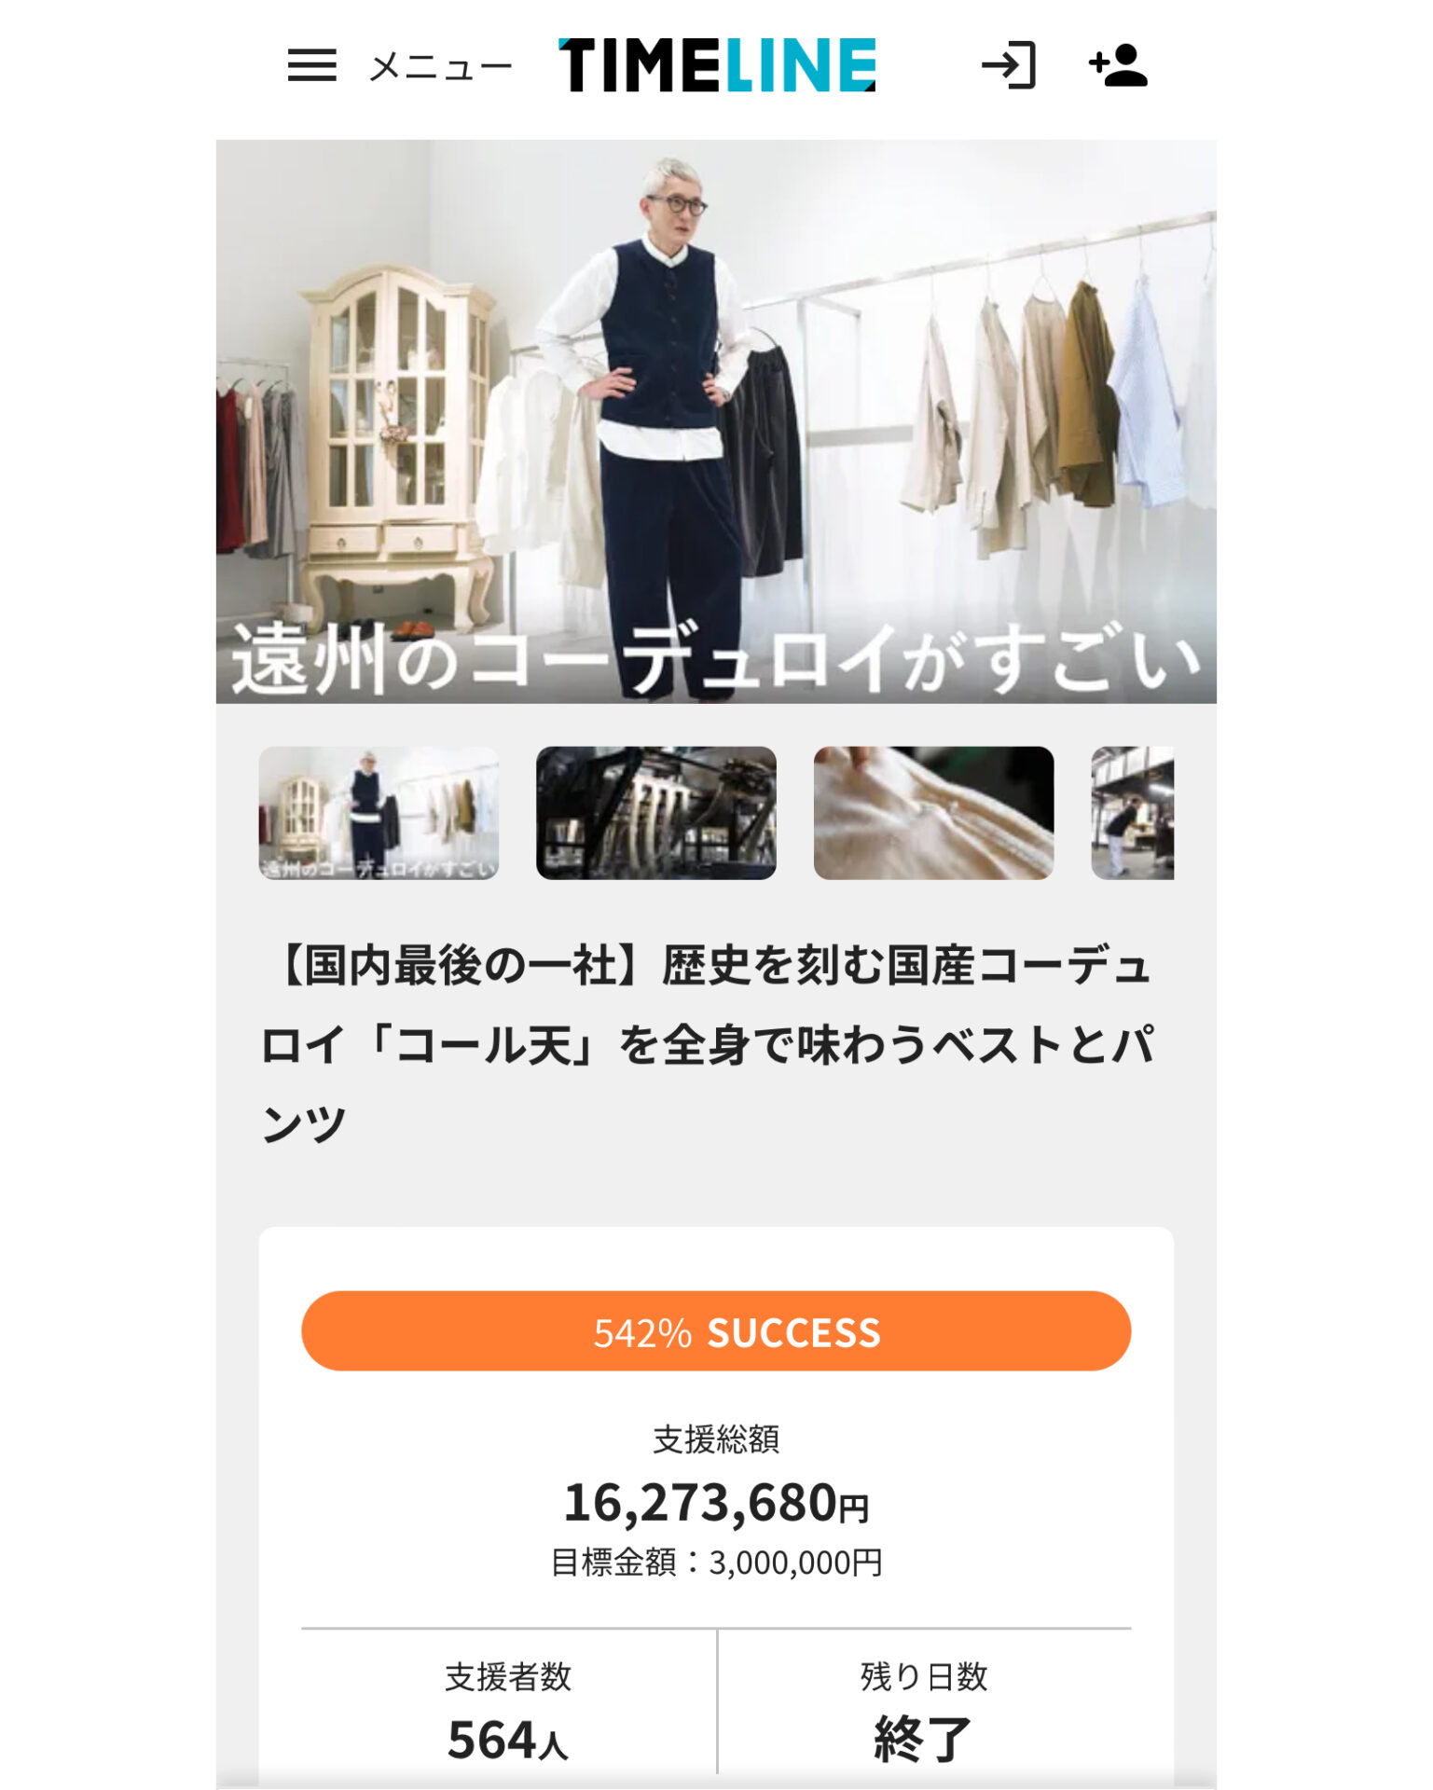Click the 遠州のコーデュロイがすごい caption overlay
1433x1790 pixels.
click(716, 660)
